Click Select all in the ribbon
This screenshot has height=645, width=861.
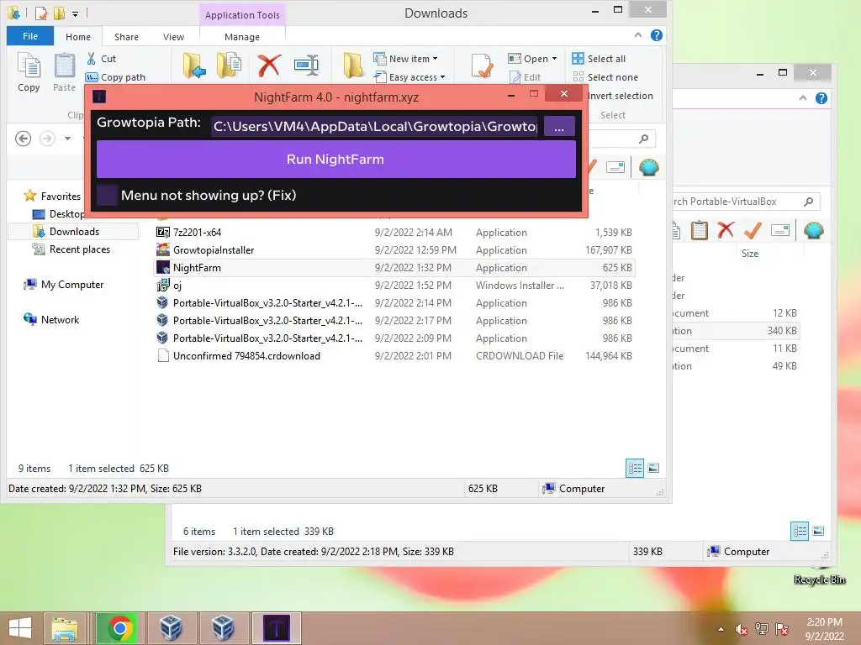click(x=599, y=59)
